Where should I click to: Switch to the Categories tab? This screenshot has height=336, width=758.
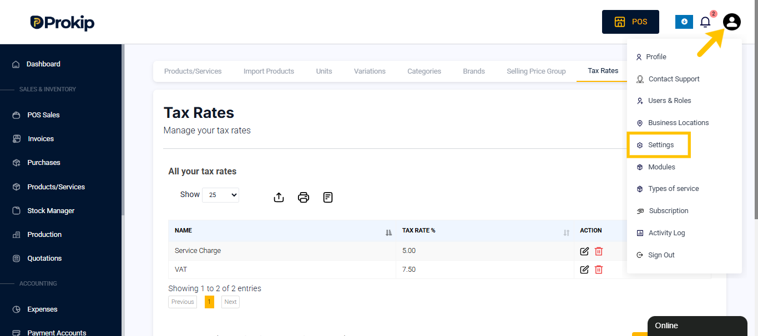pyautogui.click(x=425, y=71)
